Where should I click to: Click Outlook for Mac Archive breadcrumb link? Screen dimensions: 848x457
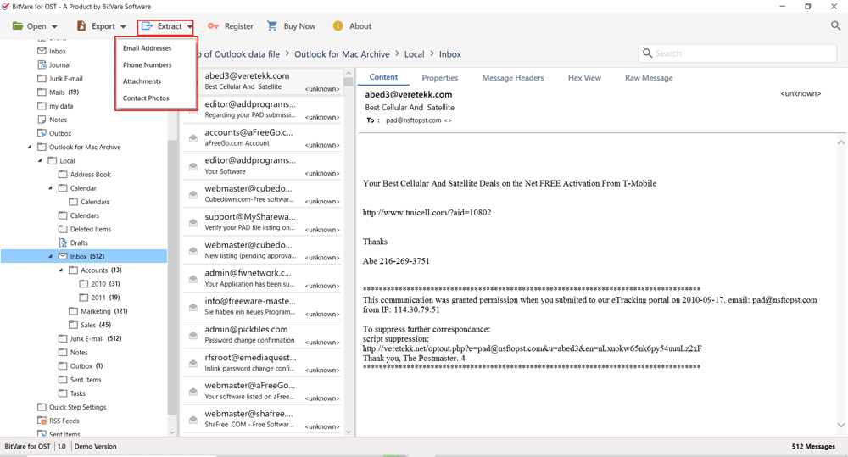click(342, 54)
